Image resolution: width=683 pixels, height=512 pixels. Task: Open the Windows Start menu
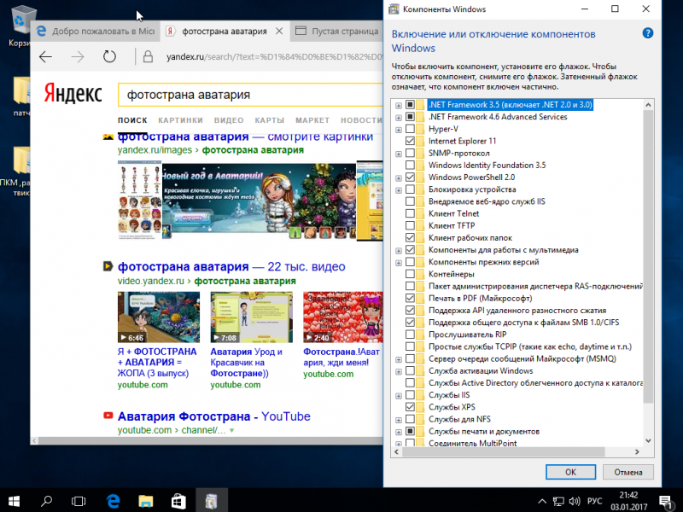tap(14, 501)
